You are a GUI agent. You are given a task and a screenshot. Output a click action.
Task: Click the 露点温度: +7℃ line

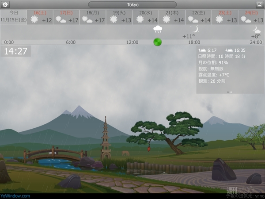point(214,75)
